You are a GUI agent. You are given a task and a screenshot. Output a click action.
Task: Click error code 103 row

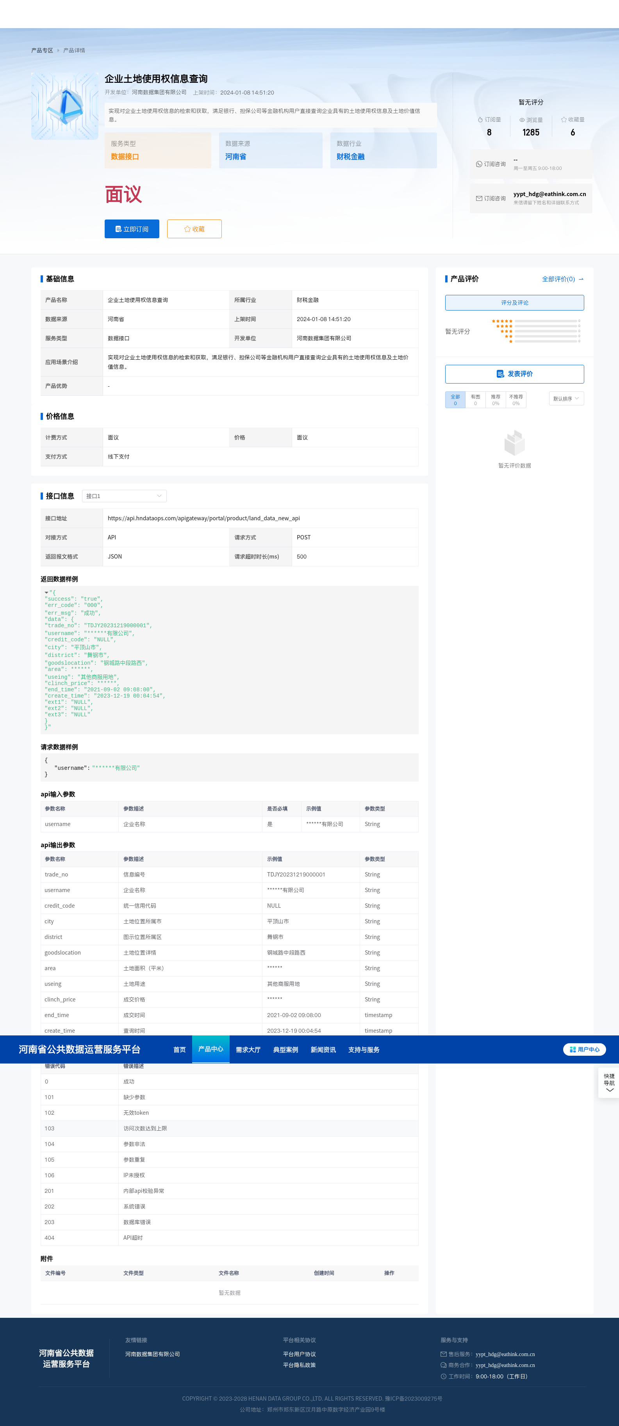(x=229, y=1128)
